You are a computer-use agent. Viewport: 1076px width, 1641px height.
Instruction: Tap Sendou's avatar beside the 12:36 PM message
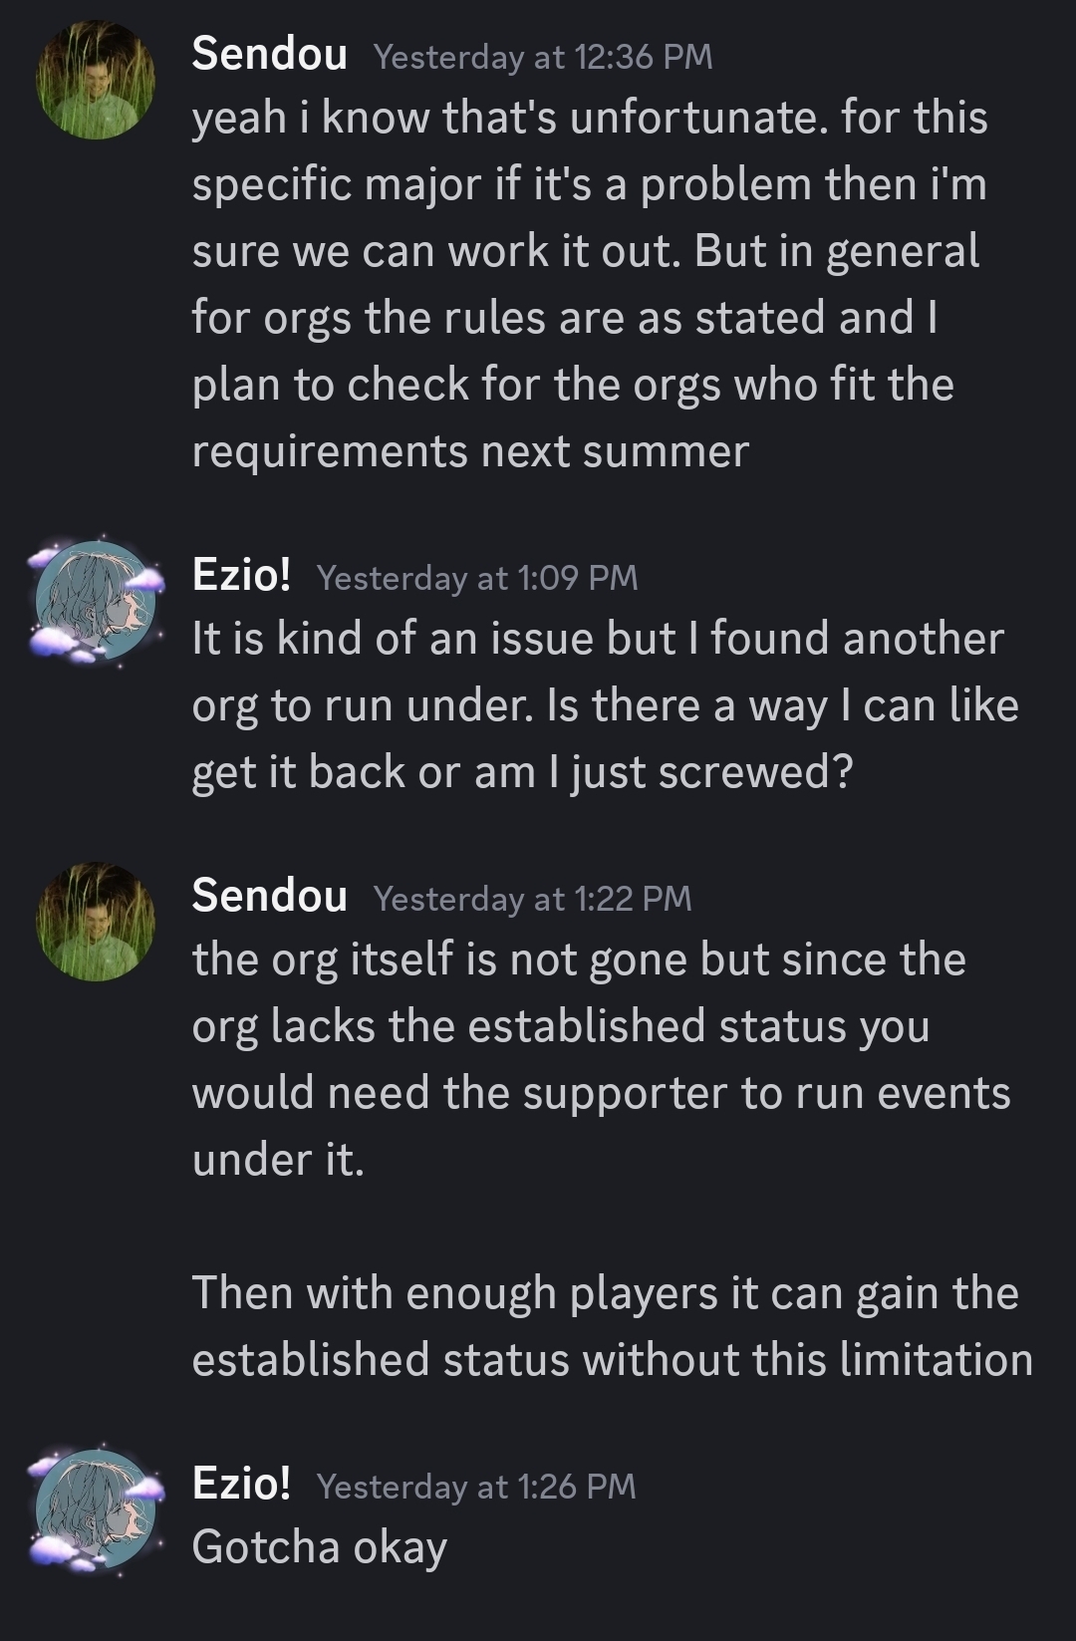click(x=96, y=80)
